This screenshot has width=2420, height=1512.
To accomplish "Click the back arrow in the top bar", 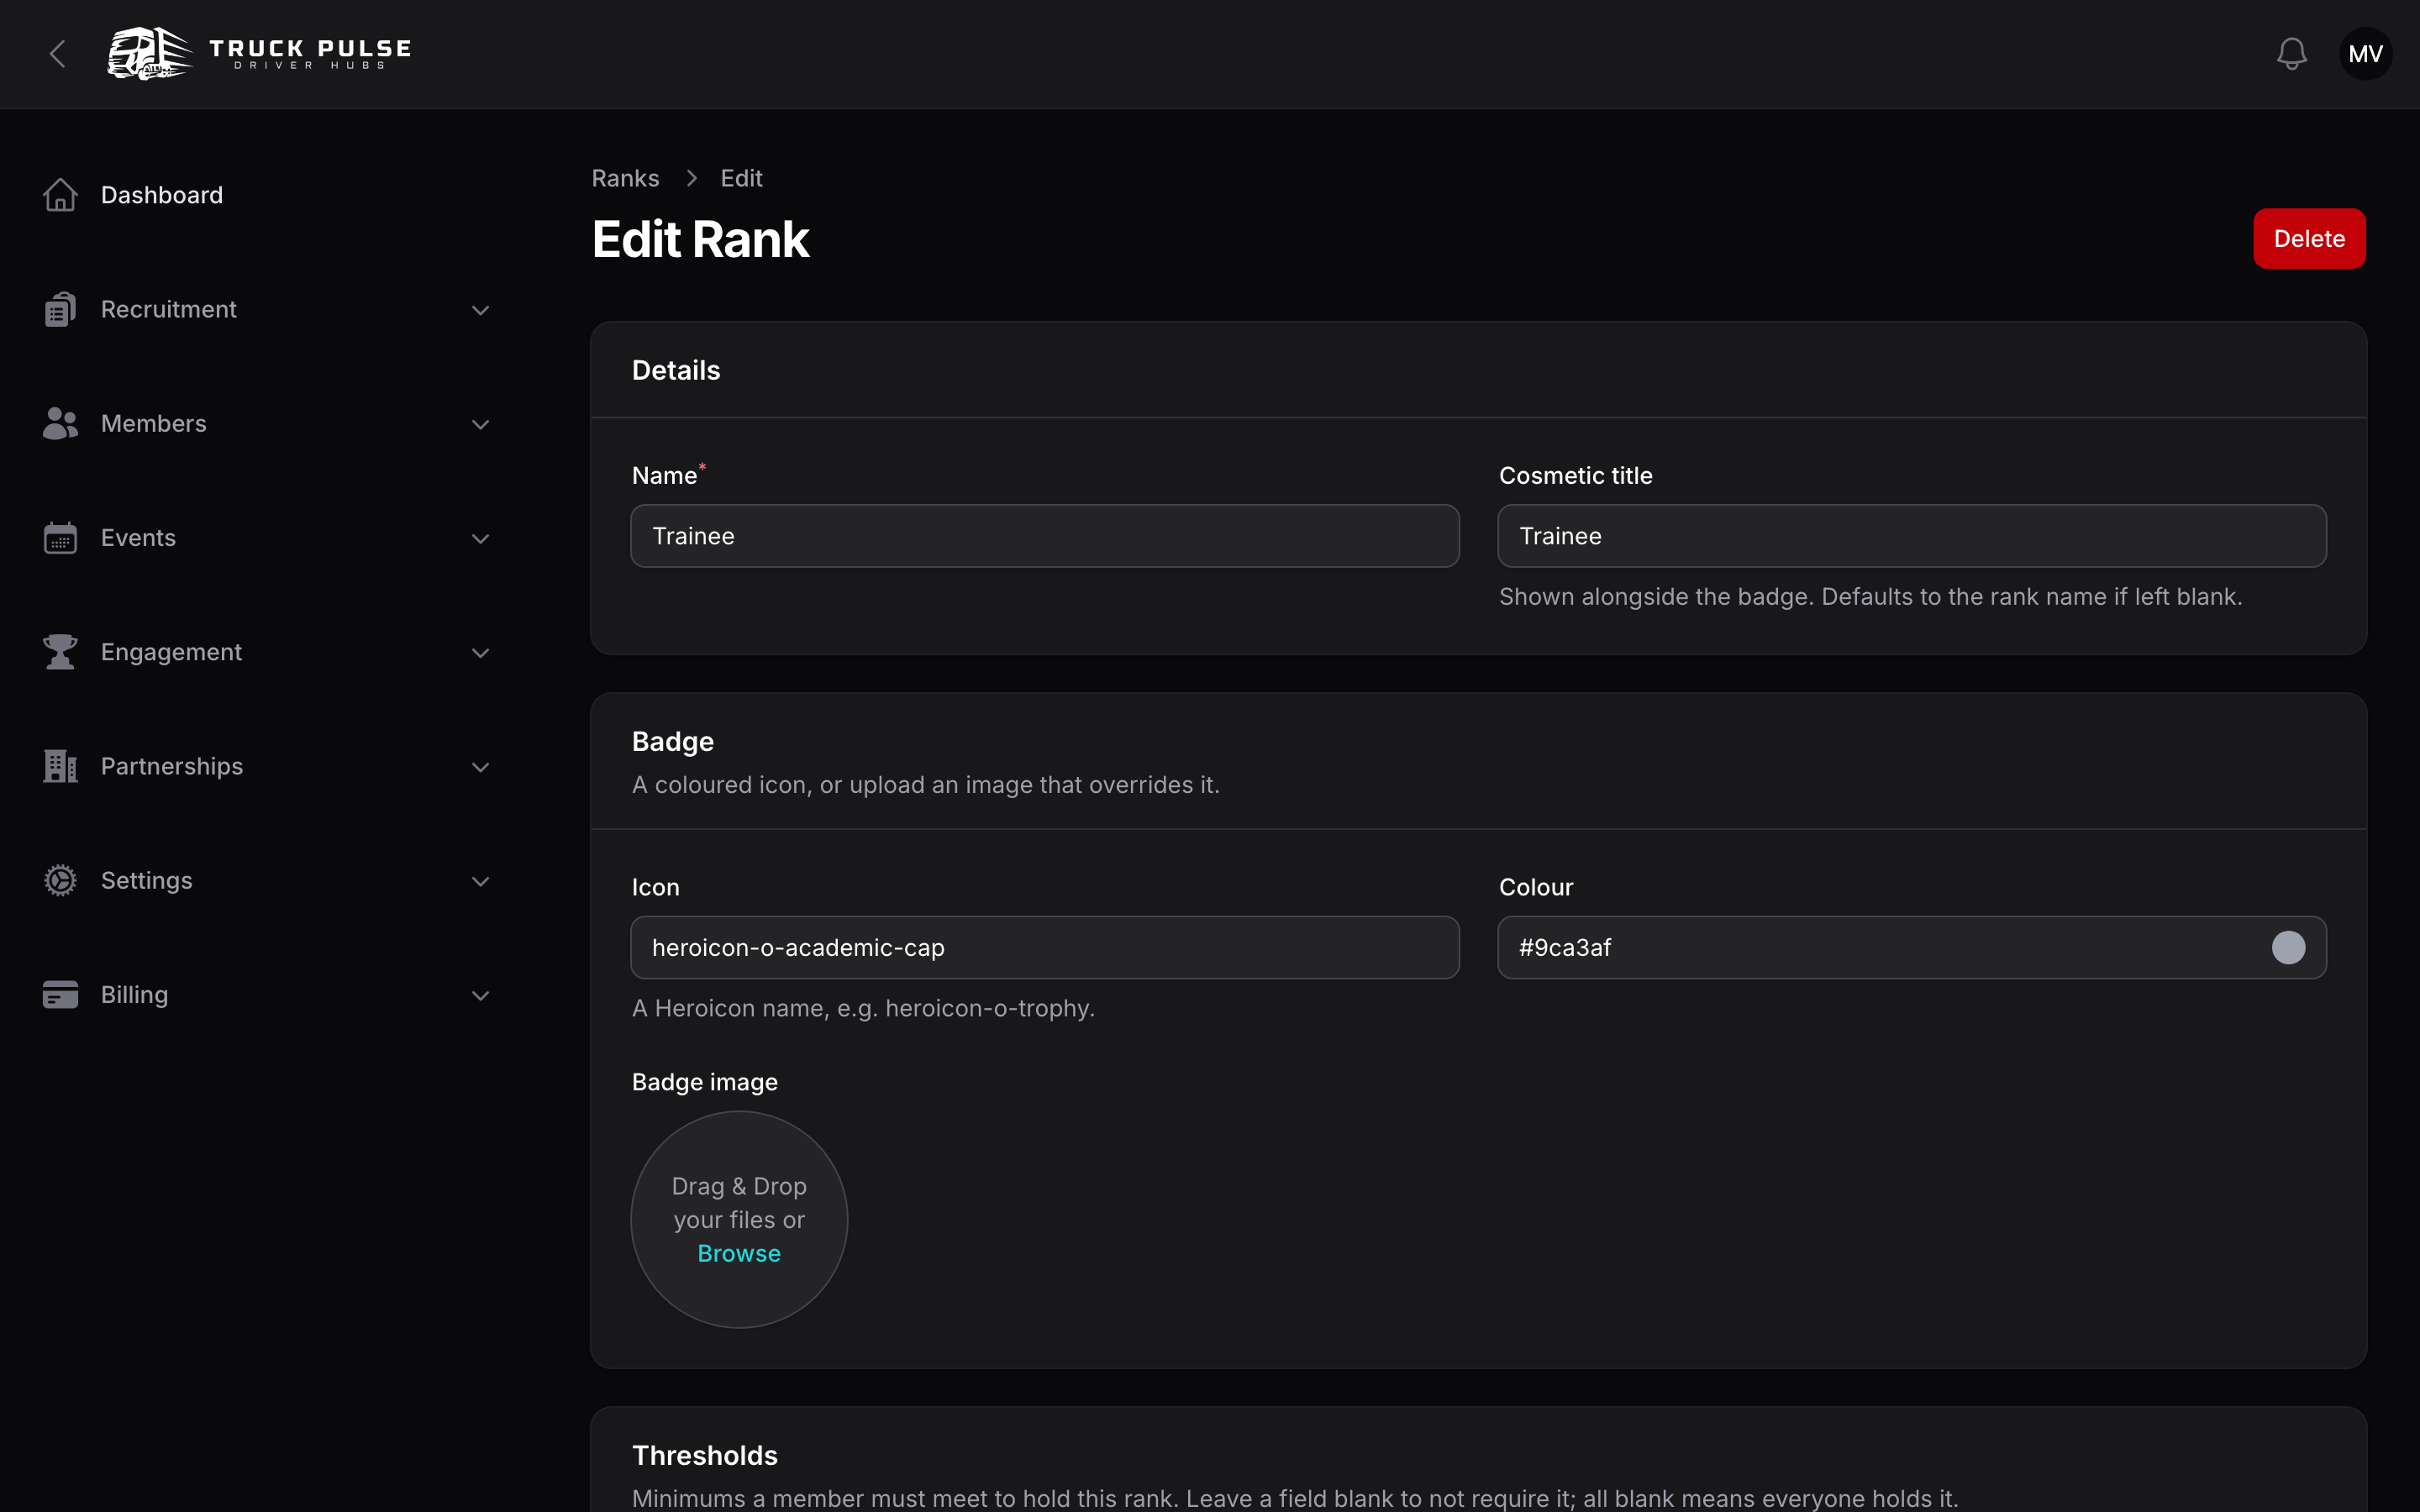I will click(58, 54).
